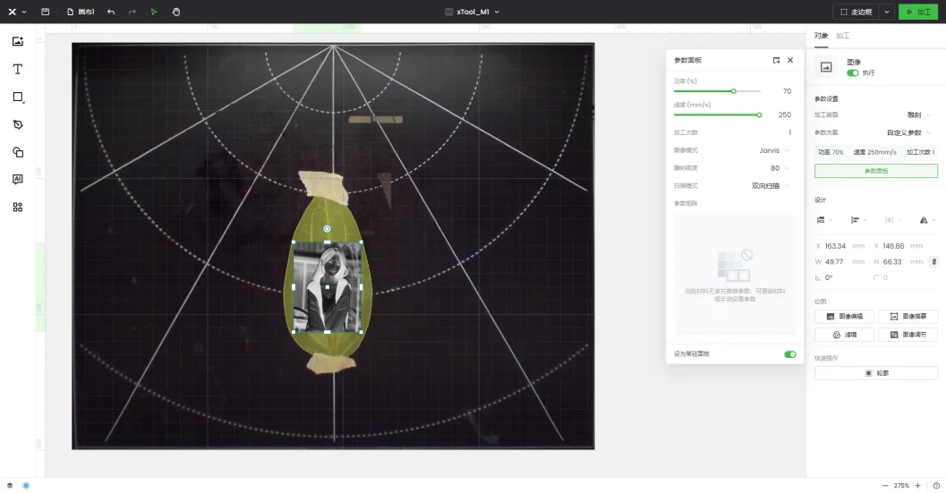The width and height of the screenshot is (946, 493).
Task: Open the xTool_M1 device dropdown
Action: [x=473, y=12]
